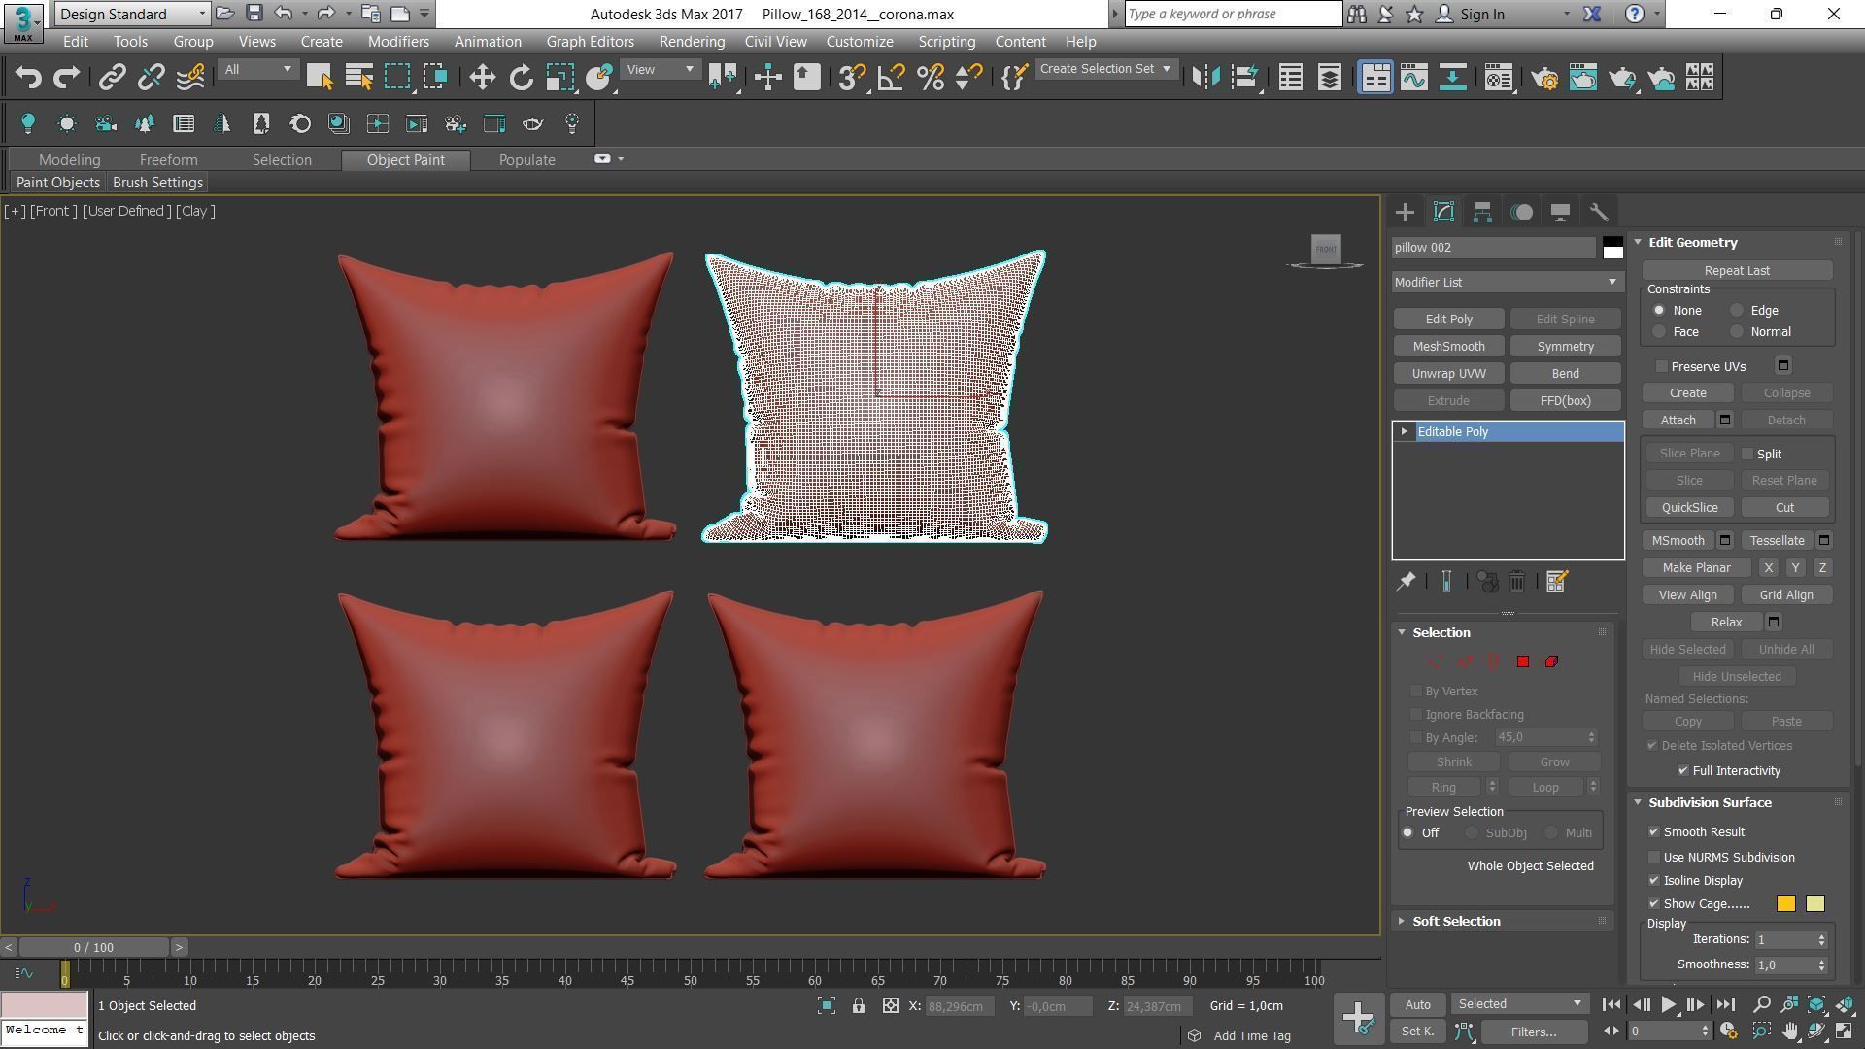Add the MeshSmooth modifier button
The height and width of the screenshot is (1049, 1865).
click(x=1448, y=347)
